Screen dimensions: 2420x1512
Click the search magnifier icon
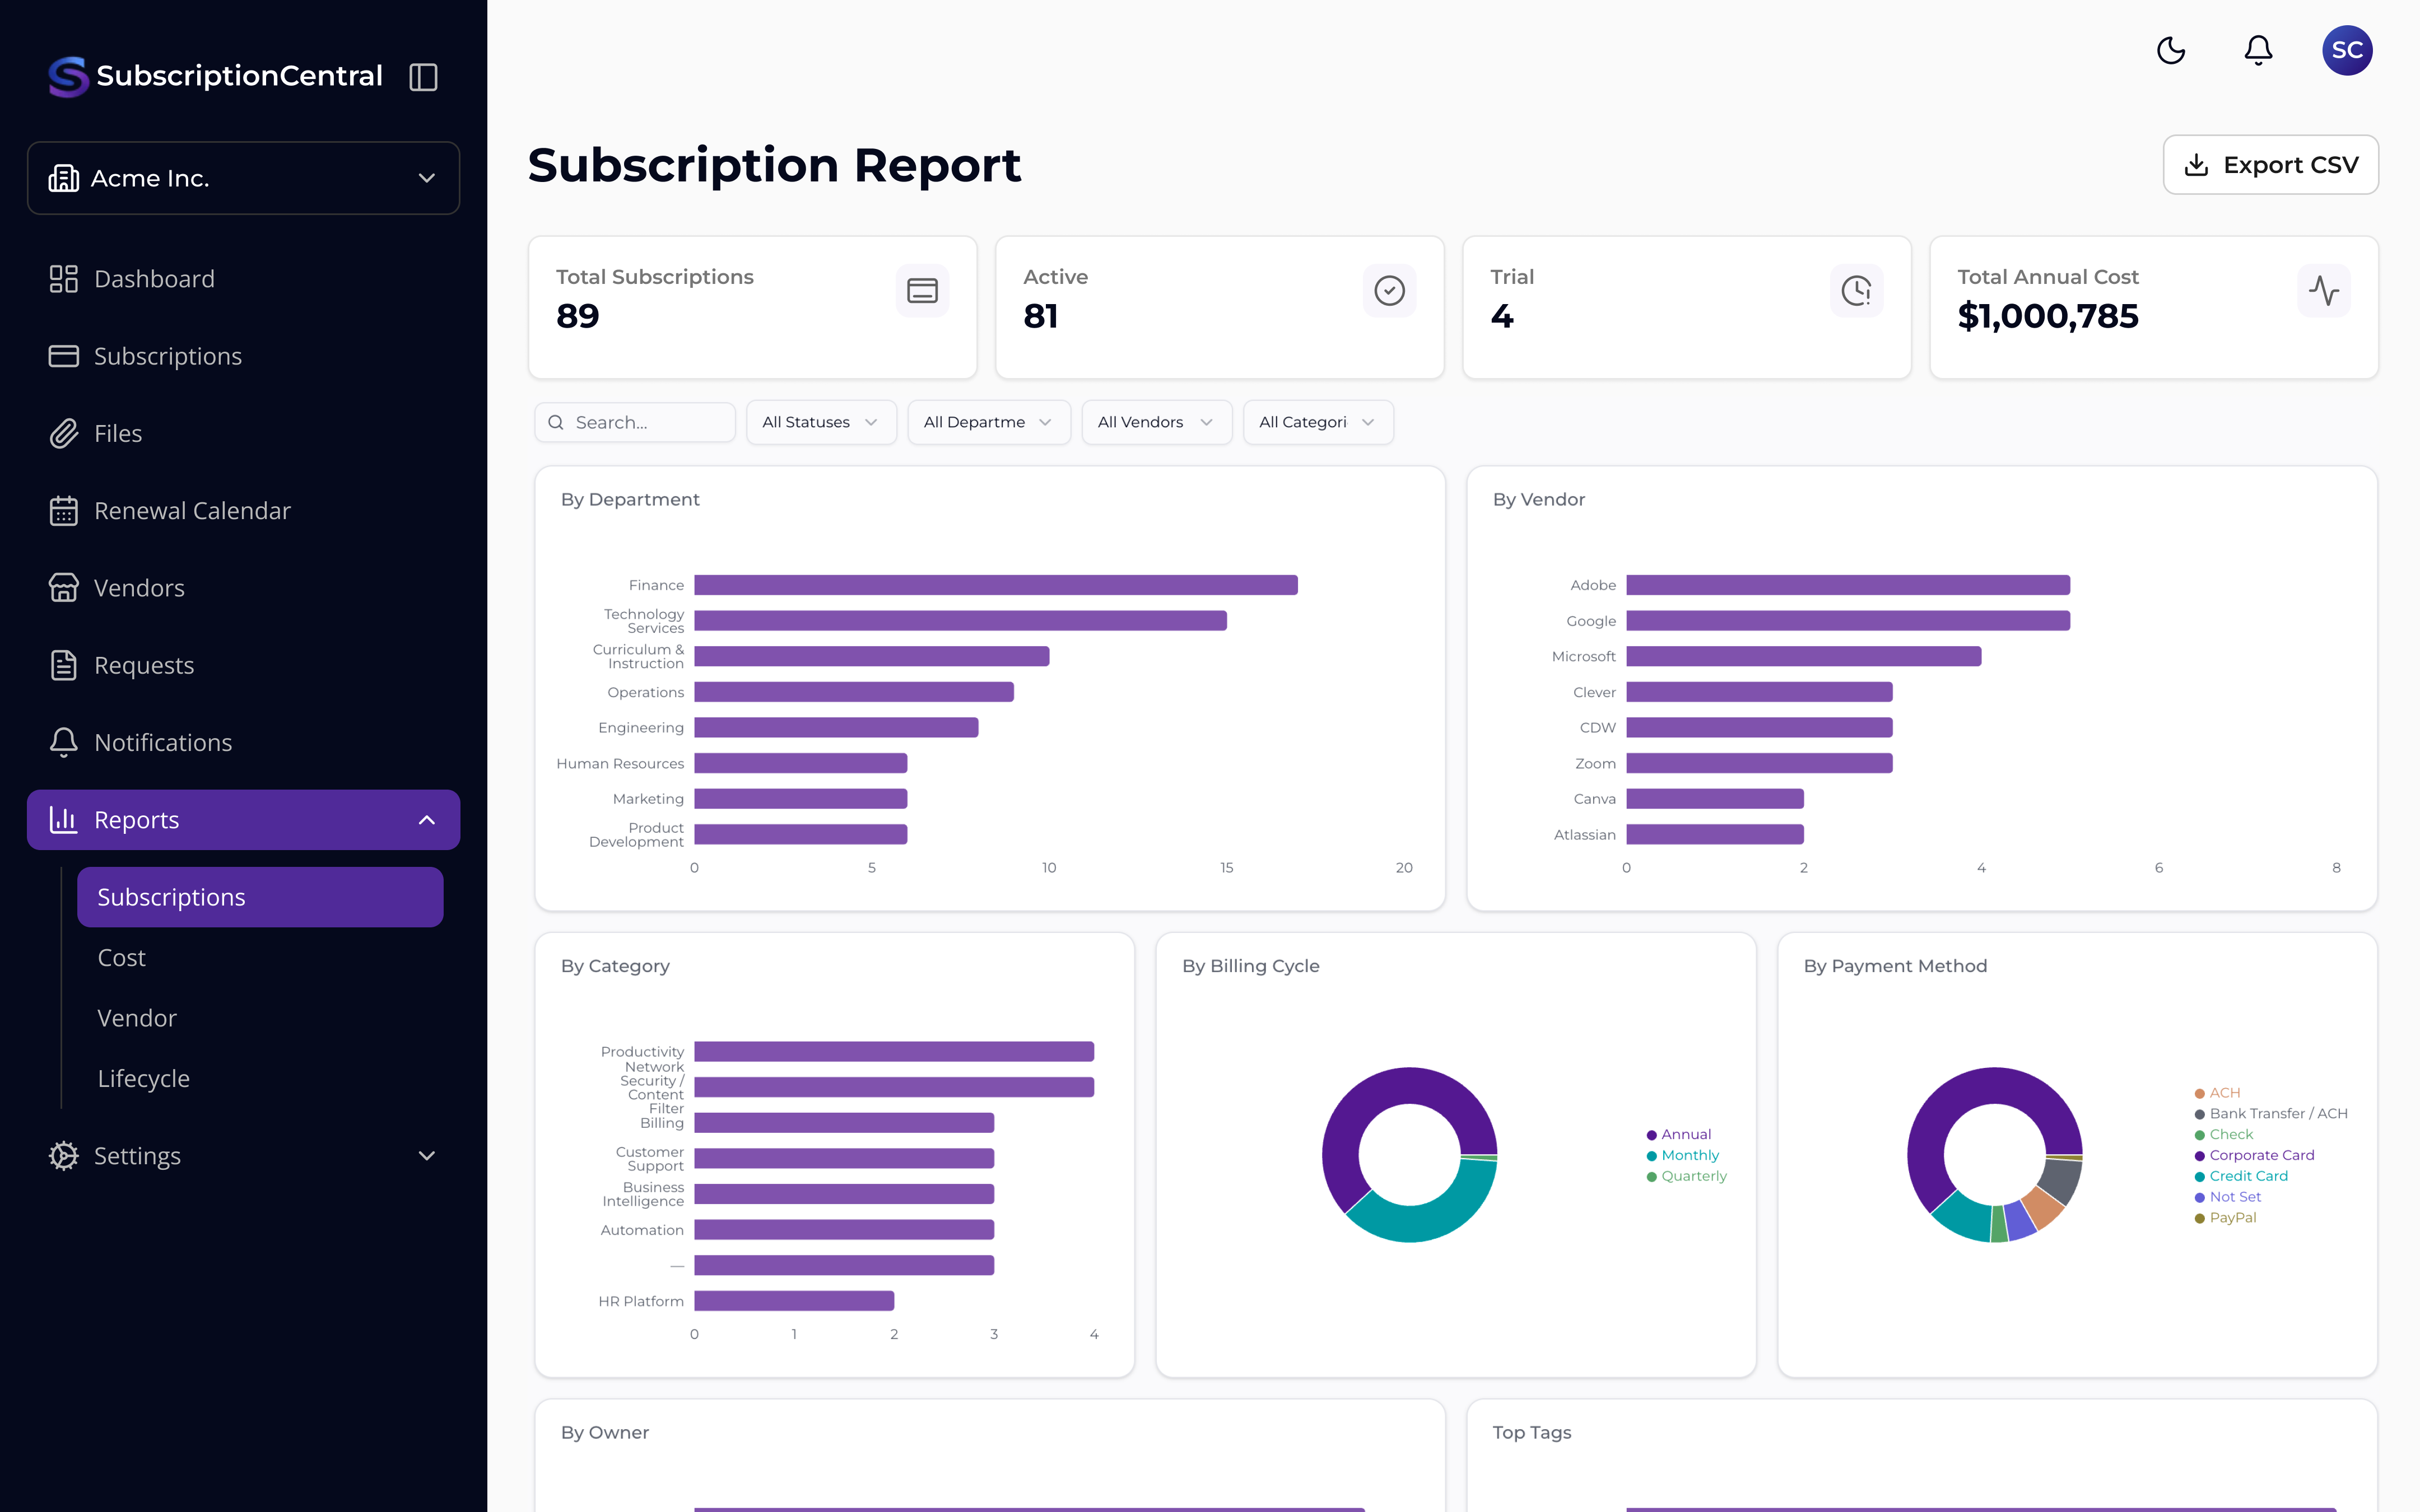556,423
